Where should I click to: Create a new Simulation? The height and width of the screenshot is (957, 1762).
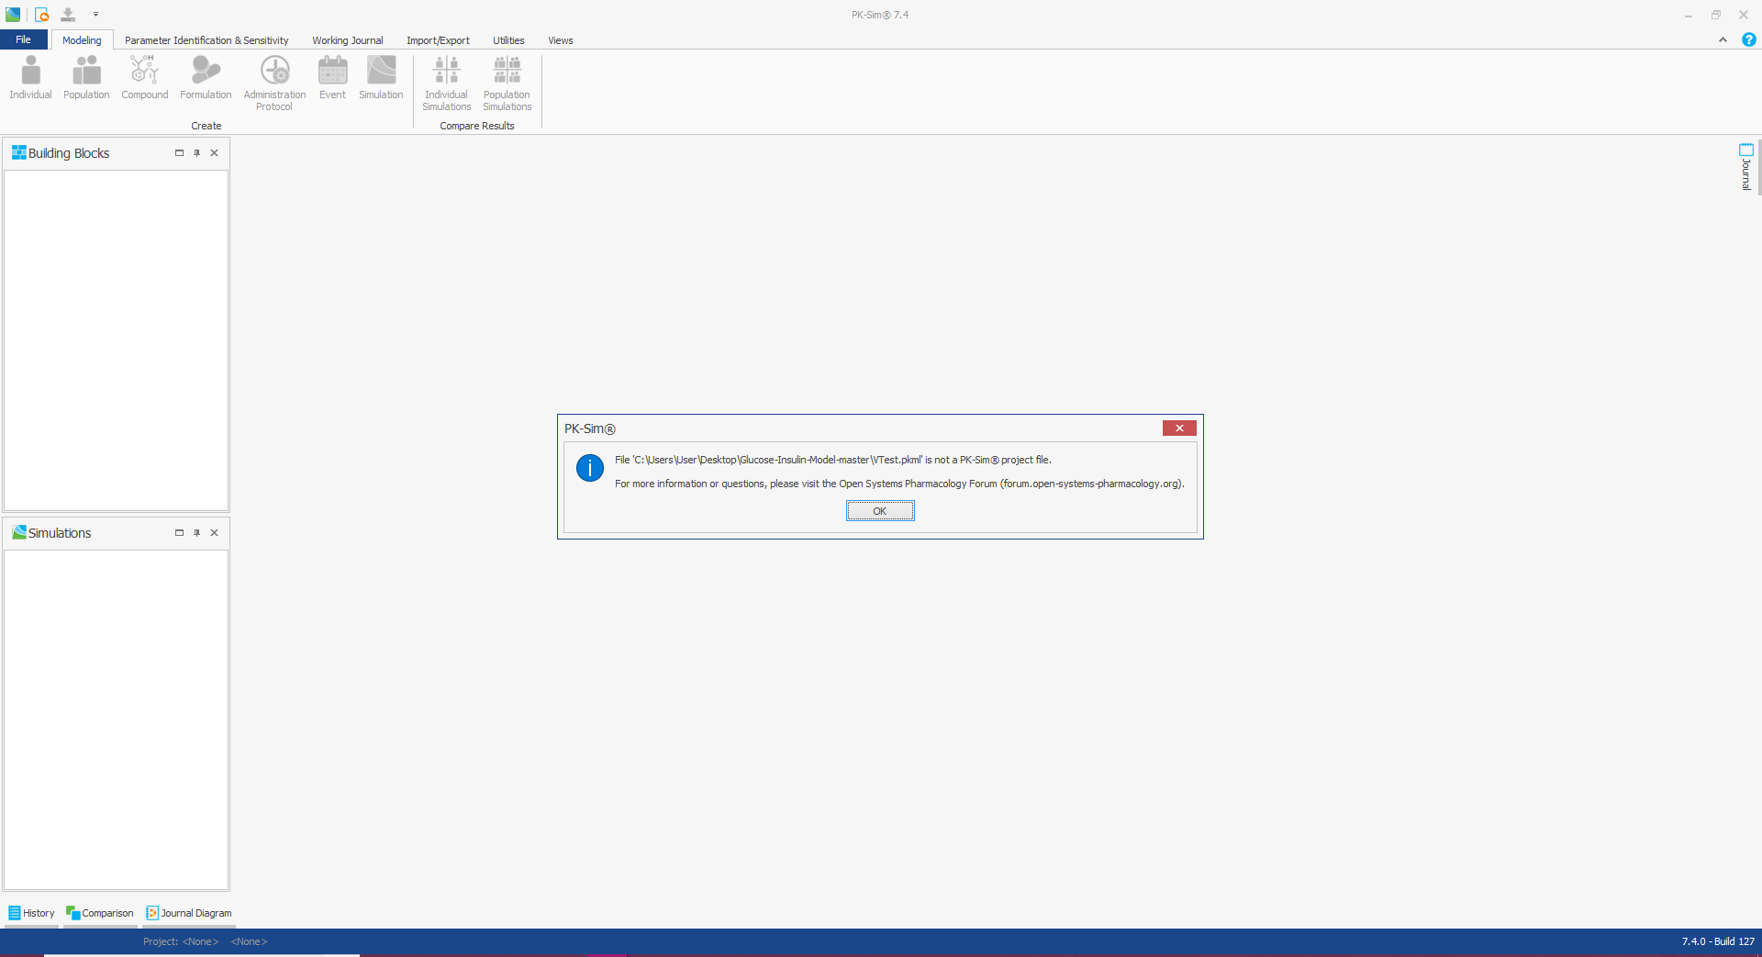(x=380, y=78)
